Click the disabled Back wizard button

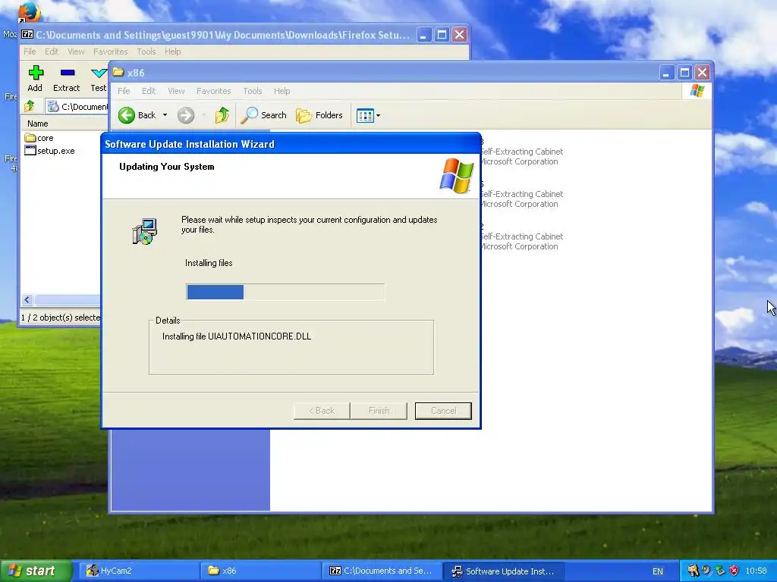click(322, 411)
